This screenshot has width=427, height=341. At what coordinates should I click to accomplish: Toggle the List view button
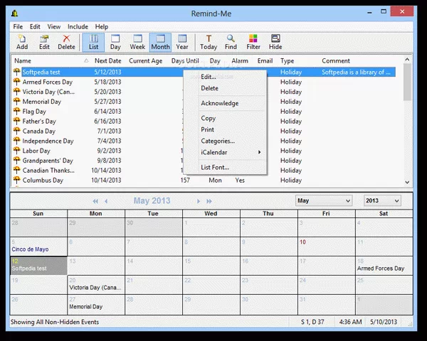93,41
